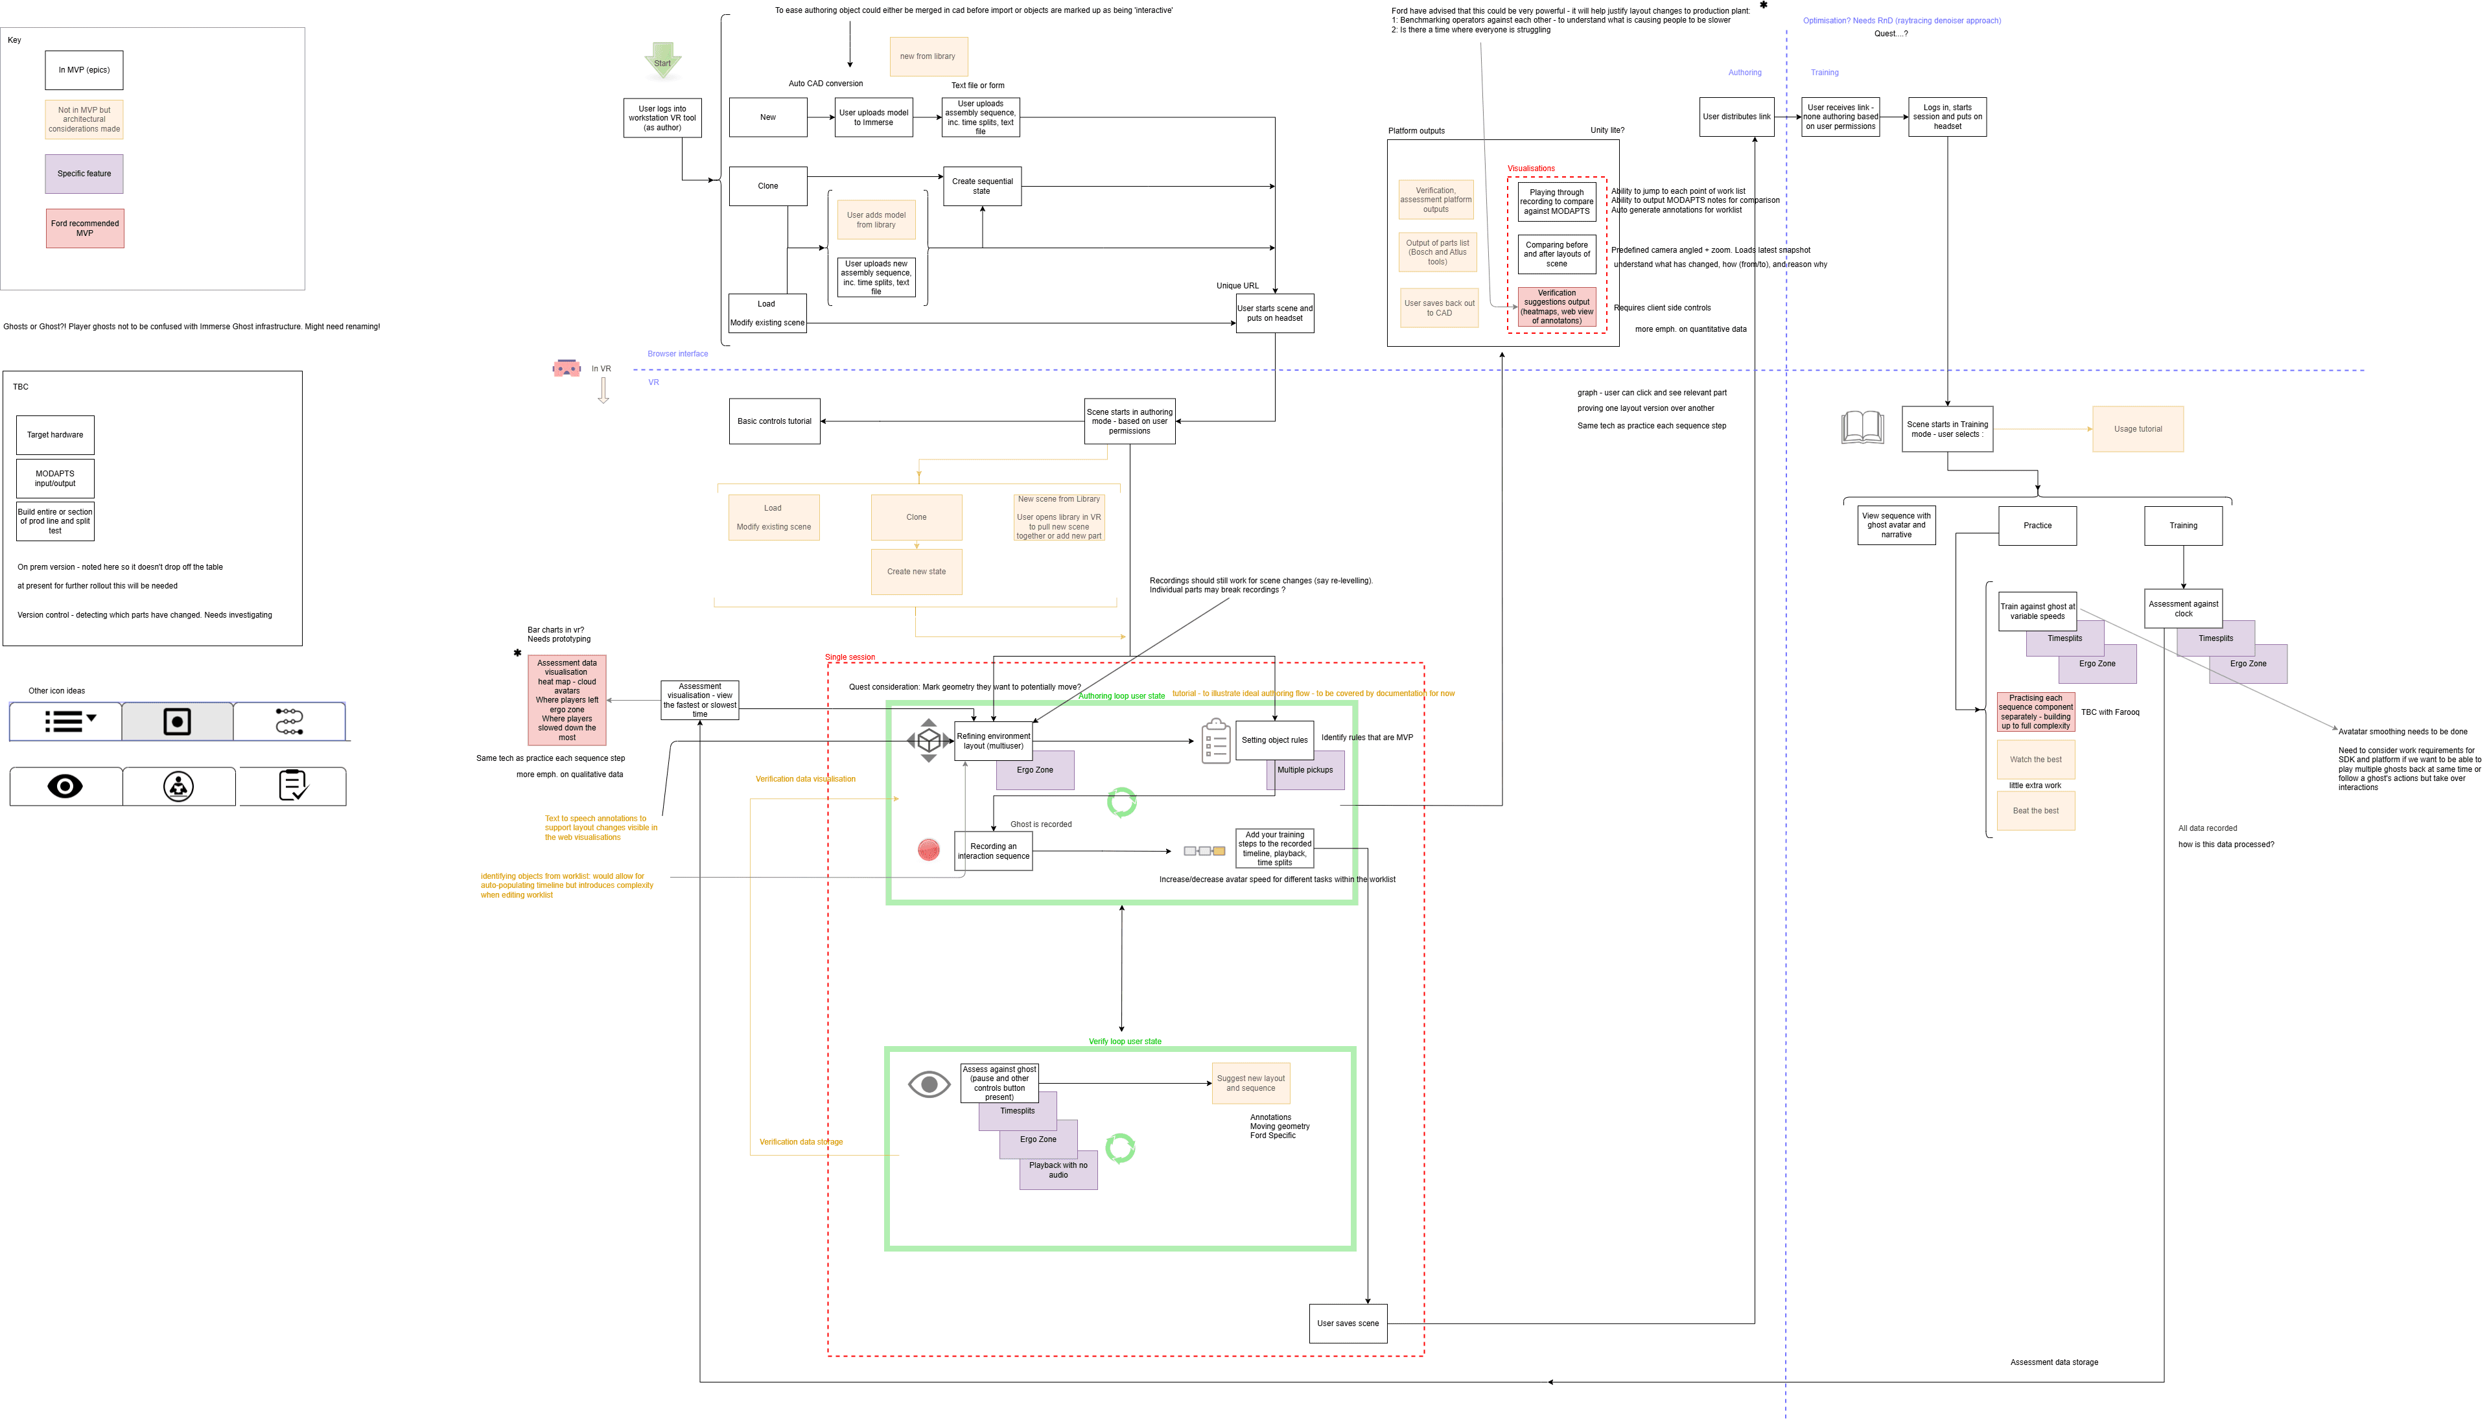Click the red VR headset icon
Viewport: 2489px width, 1422px height.
[x=567, y=368]
